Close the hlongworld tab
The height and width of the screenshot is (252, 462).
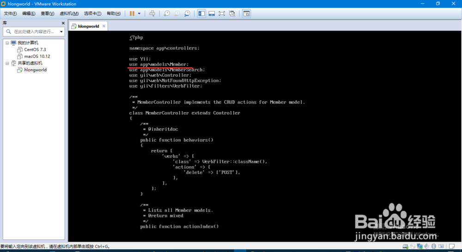click(103, 26)
